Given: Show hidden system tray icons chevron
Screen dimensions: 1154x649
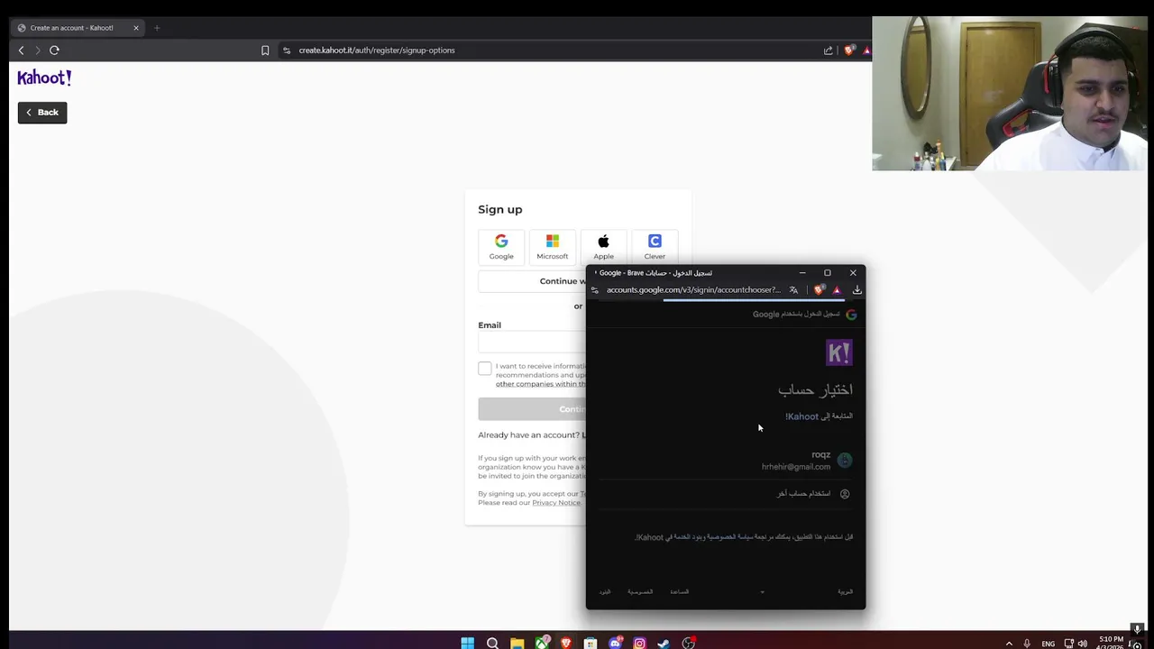Looking at the screenshot, I should 1009,644.
